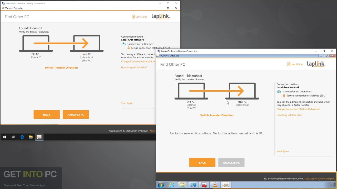Click ANALYZE PC in Lldemohost window
This screenshot has height=189, width=337.
pos(76,115)
